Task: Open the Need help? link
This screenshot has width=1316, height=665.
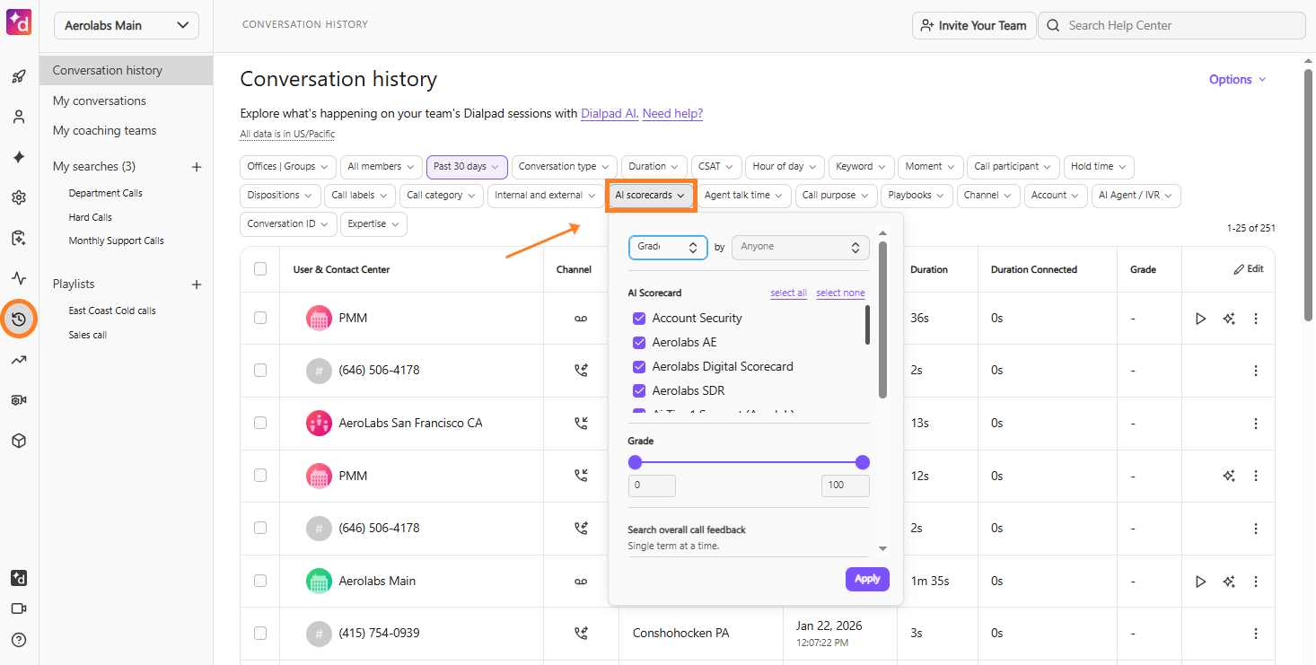Action: [672, 114]
